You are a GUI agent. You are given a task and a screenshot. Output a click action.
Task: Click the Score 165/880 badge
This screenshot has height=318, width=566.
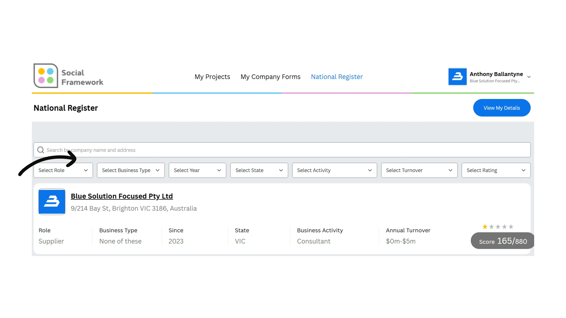(502, 241)
